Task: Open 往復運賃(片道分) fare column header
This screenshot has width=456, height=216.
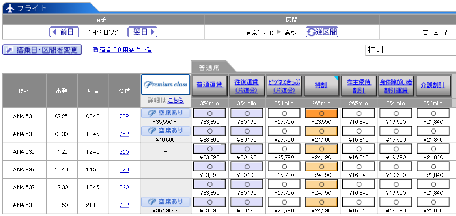Action: pyautogui.click(x=247, y=86)
